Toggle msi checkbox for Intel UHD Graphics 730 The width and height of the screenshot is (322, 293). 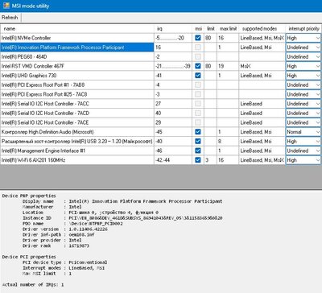tap(198, 76)
